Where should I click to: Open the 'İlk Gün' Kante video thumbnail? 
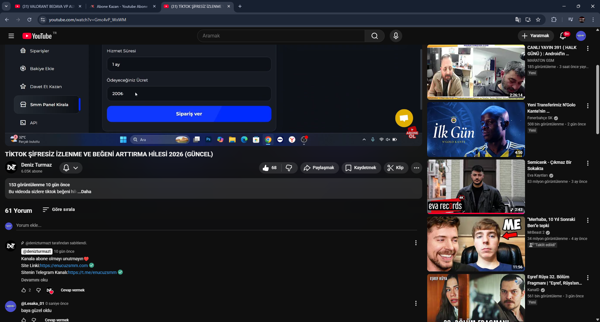pos(476,129)
